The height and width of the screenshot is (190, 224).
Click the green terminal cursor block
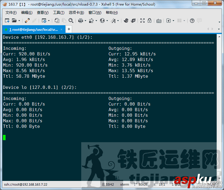coord(4,138)
